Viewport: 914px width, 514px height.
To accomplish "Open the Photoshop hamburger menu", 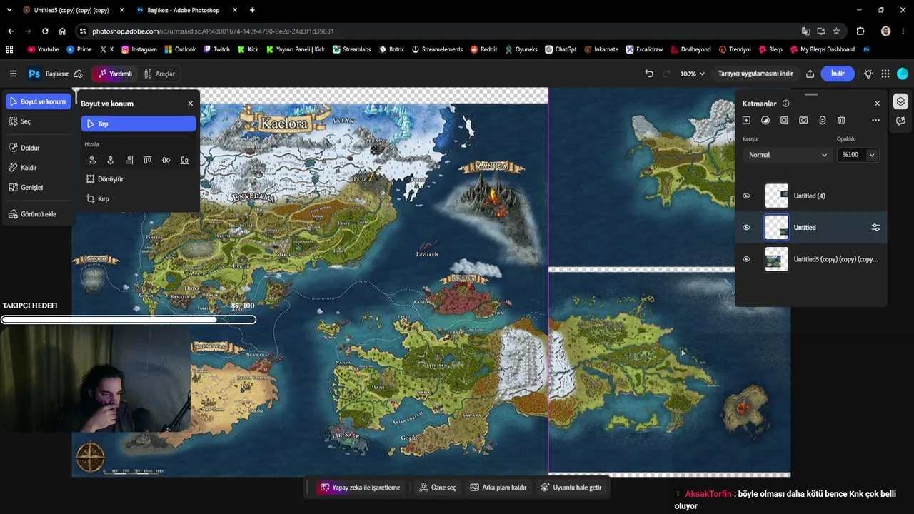I will point(13,74).
